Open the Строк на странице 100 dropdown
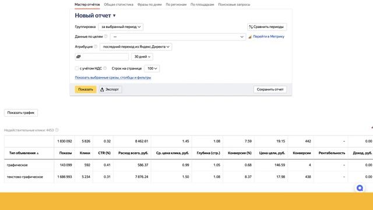The height and width of the screenshot is (210, 373). (152, 69)
